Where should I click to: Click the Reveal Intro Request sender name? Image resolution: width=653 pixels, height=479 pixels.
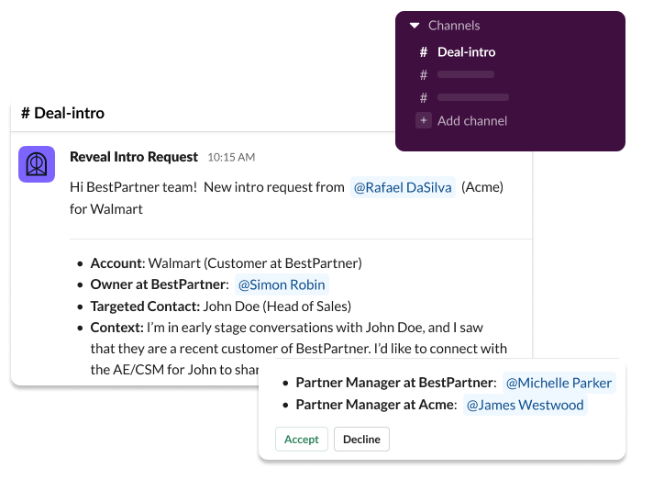[134, 157]
